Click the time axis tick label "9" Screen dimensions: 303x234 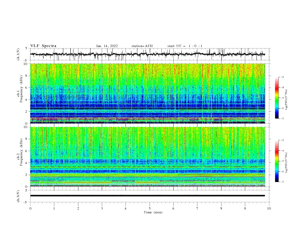pos(245,208)
